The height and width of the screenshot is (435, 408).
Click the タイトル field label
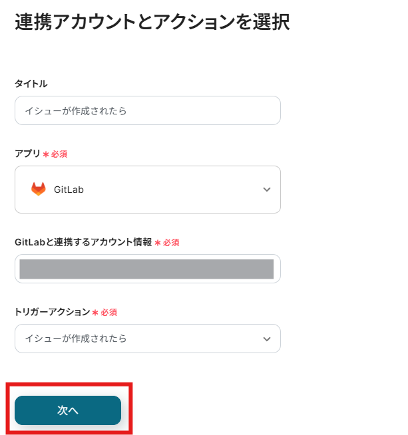click(x=31, y=84)
